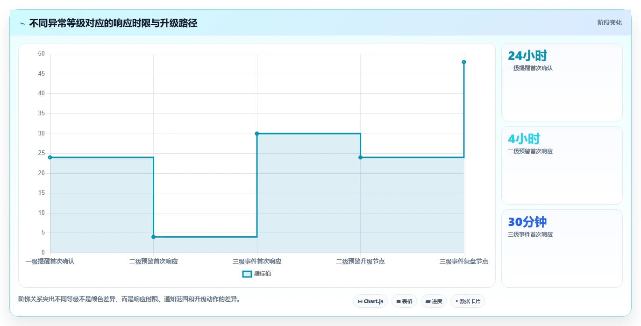Screen dimensions: 641x326
Task: Click x-axis label 二级预警升级节点
Action: point(360,262)
